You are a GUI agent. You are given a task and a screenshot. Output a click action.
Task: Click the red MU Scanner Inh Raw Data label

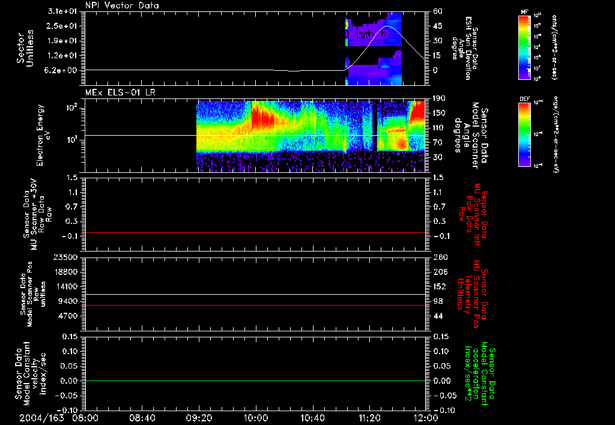(x=473, y=215)
